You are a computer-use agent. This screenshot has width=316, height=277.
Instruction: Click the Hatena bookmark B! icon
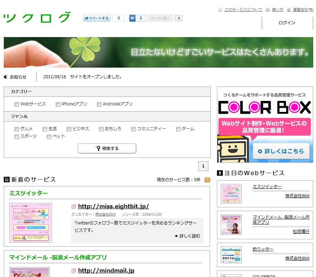(x=132, y=18)
